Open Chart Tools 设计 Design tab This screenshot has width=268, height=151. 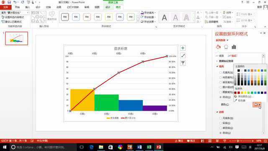click(x=108, y=7)
